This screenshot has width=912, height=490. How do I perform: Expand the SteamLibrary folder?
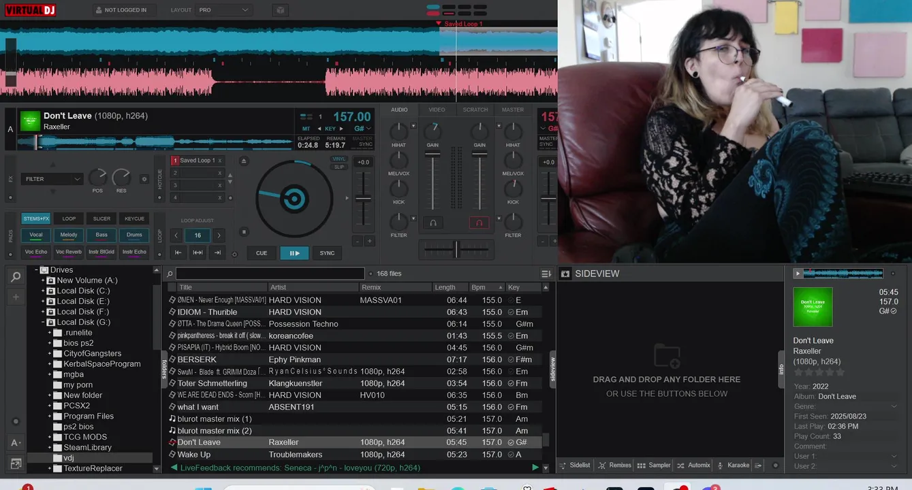point(50,448)
